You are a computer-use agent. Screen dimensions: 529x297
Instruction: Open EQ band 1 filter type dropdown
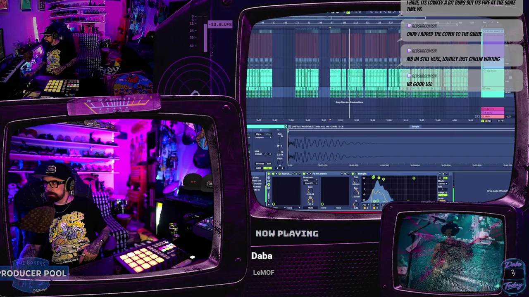click(x=366, y=205)
